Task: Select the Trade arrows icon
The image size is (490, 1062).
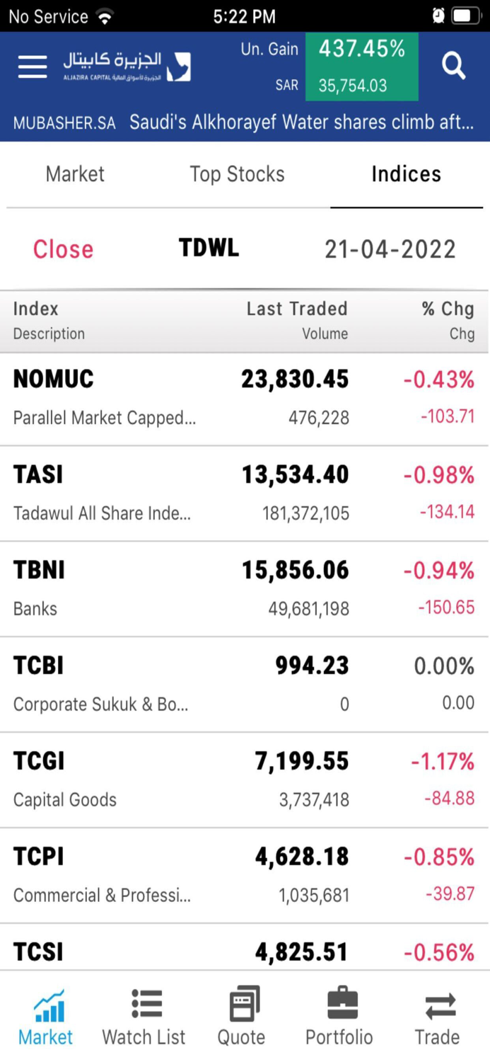Action: (437, 1014)
